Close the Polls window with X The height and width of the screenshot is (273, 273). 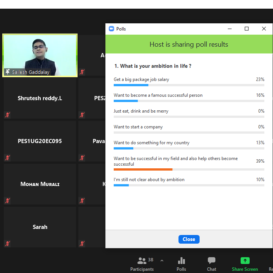(x=264, y=29)
